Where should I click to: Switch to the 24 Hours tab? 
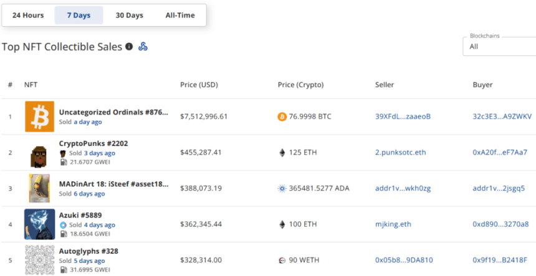pyautogui.click(x=28, y=16)
